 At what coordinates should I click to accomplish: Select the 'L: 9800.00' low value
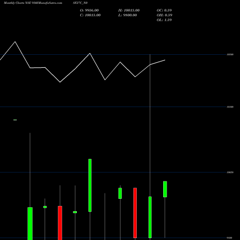pyautogui.click(x=128, y=15)
